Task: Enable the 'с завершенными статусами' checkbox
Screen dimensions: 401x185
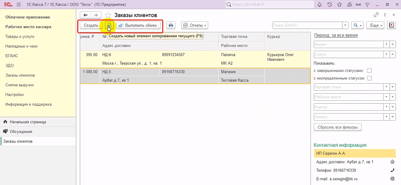Action: click(369, 71)
